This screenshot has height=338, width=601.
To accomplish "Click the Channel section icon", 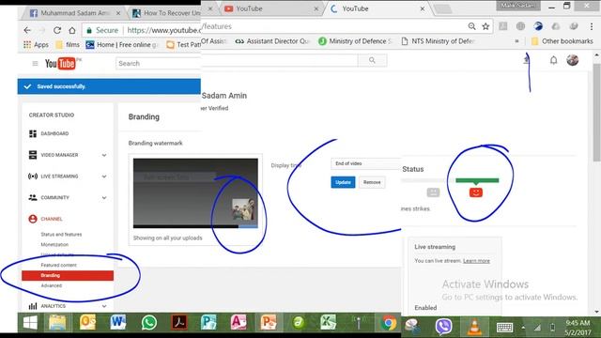I will [x=33, y=219].
